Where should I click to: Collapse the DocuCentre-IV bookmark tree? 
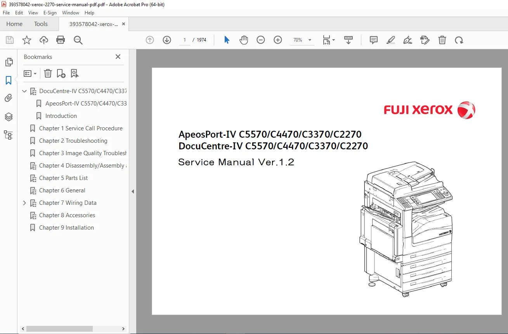click(24, 91)
